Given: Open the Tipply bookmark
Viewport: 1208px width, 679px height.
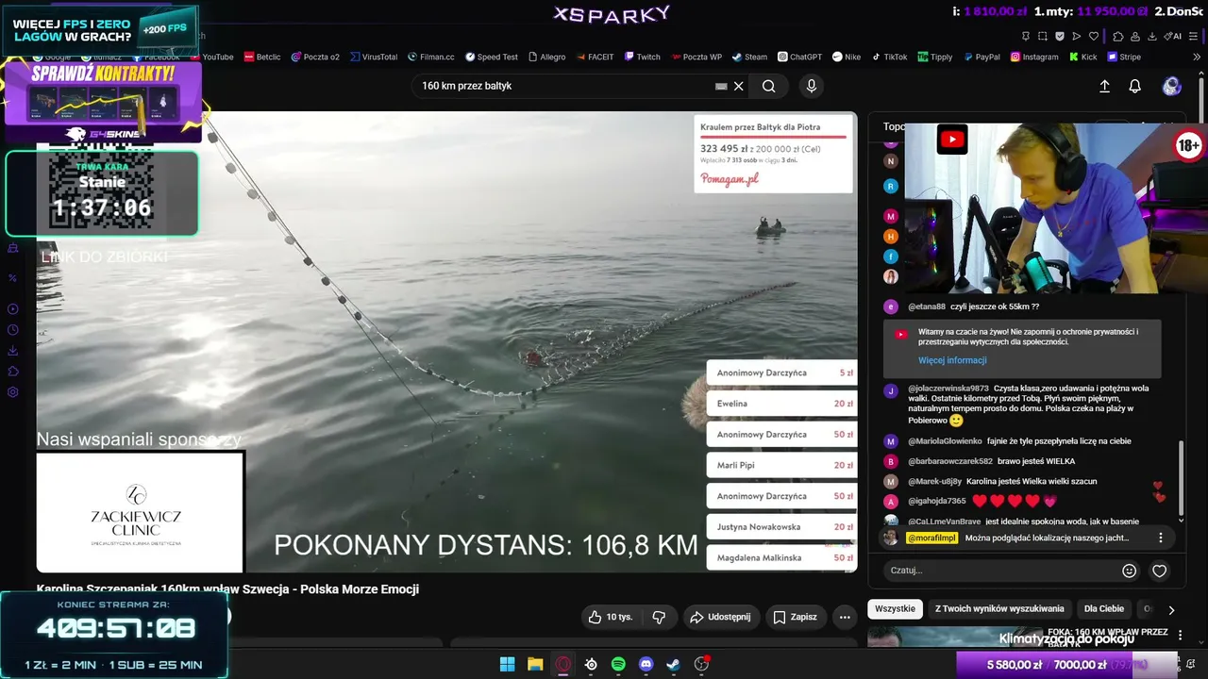Looking at the screenshot, I should [x=935, y=57].
